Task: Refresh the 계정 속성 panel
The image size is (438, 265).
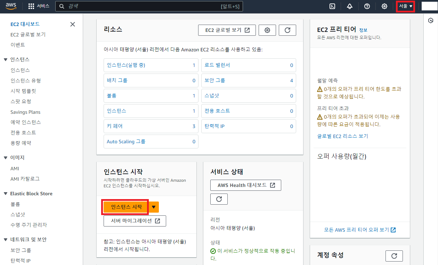Action: [x=394, y=256]
